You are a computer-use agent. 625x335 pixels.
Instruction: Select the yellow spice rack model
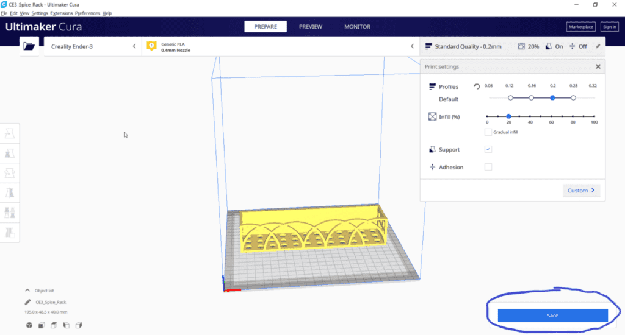tap(313, 229)
